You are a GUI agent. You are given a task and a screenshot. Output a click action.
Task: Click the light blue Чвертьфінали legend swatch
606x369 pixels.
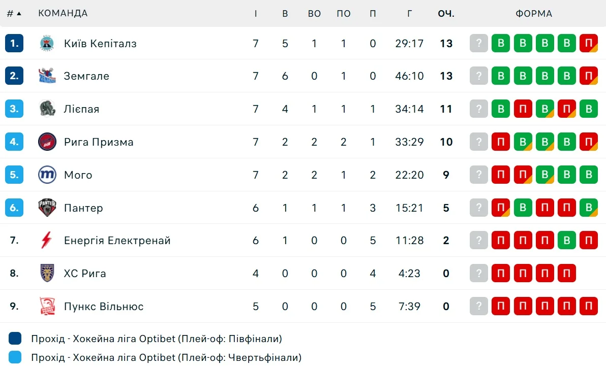15,357
